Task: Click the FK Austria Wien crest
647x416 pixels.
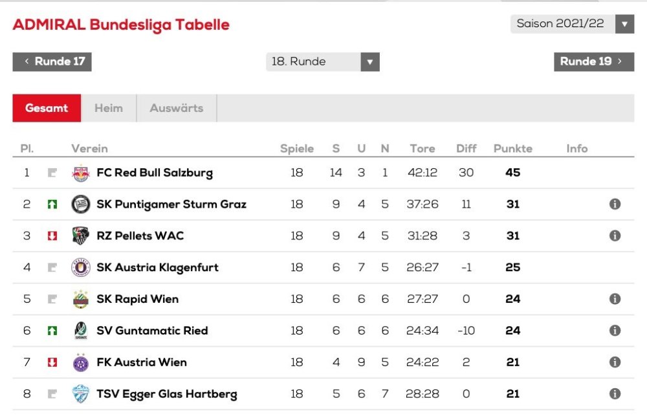Action: tap(80, 362)
